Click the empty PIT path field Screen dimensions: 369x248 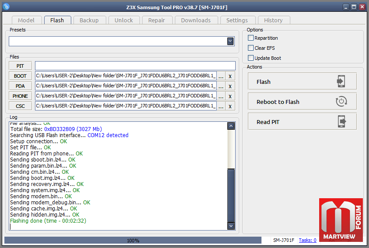coord(135,66)
